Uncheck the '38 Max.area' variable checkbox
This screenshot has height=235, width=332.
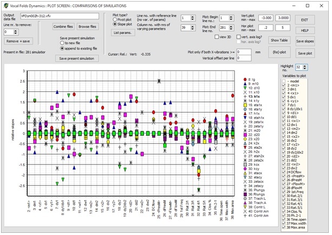point(284,227)
